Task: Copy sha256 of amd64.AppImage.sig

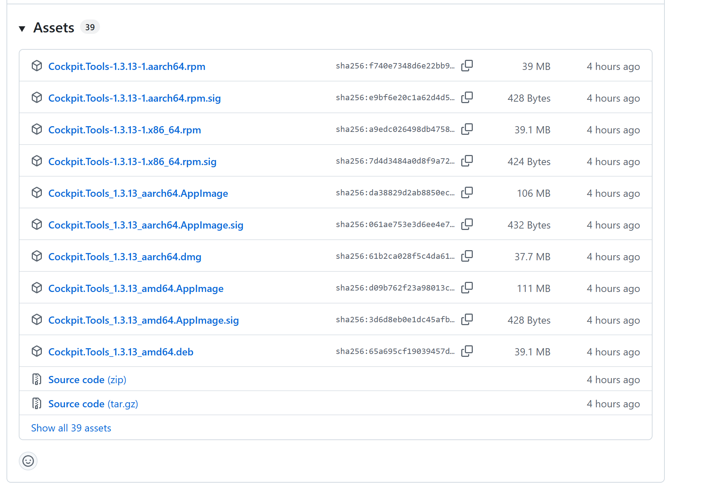Action: (467, 320)
